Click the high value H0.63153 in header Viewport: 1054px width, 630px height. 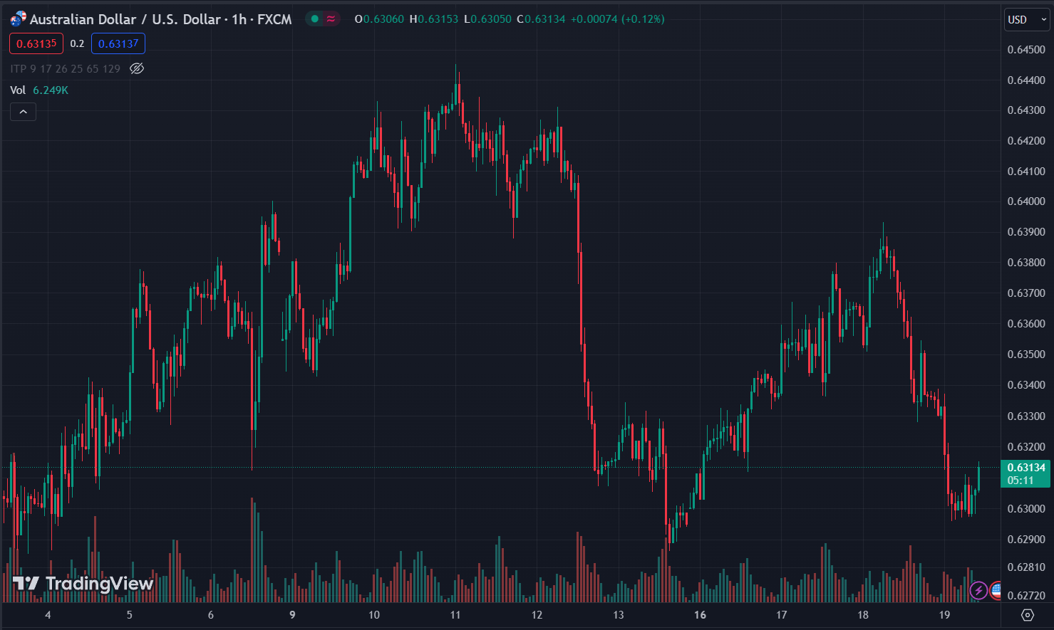tap(434, 19)
